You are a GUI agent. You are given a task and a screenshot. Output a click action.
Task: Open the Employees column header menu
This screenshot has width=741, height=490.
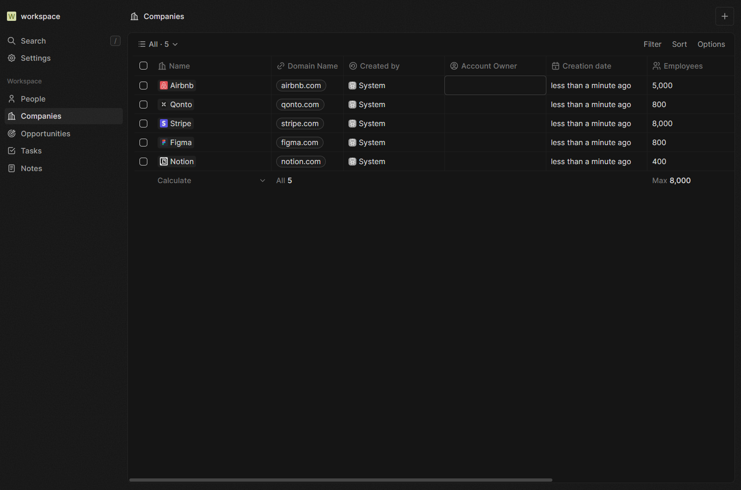690,66
